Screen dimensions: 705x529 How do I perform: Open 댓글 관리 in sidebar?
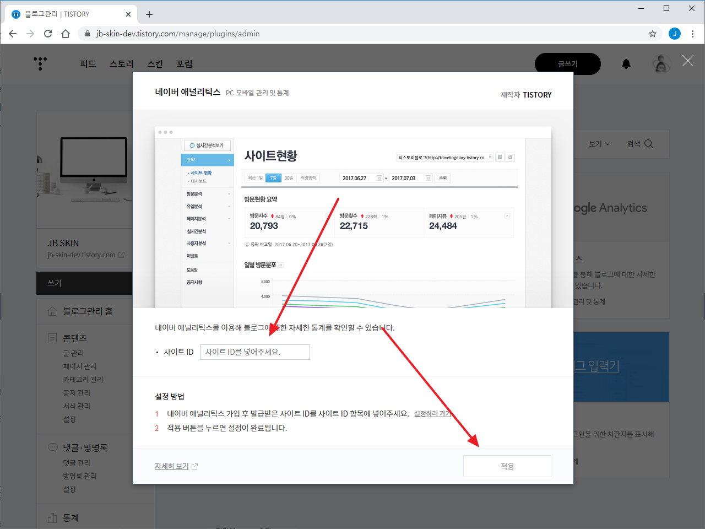(x=77, y=463)
